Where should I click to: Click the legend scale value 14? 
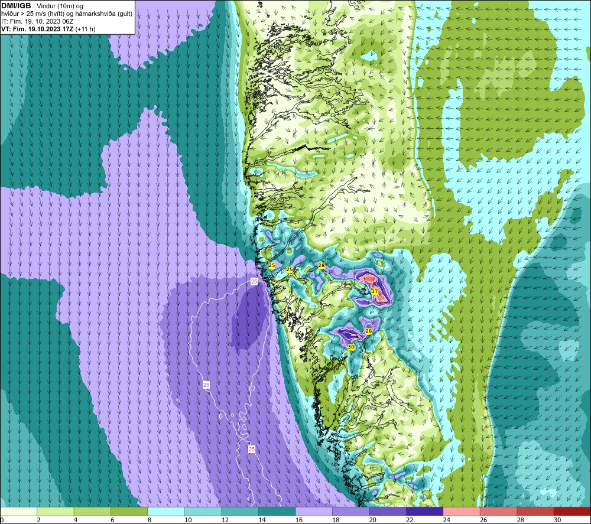[x=262, y=520]
